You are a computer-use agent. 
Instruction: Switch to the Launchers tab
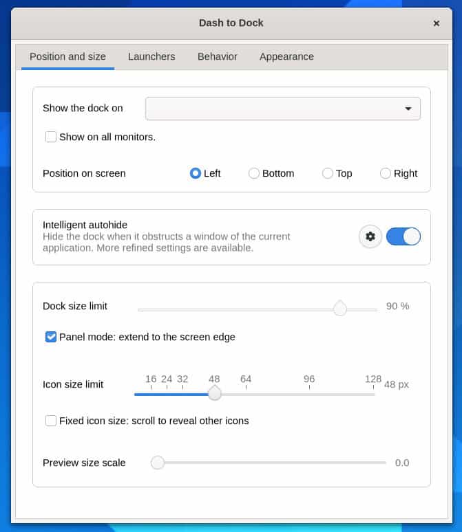pyautogui.click(x=151, y=56)
